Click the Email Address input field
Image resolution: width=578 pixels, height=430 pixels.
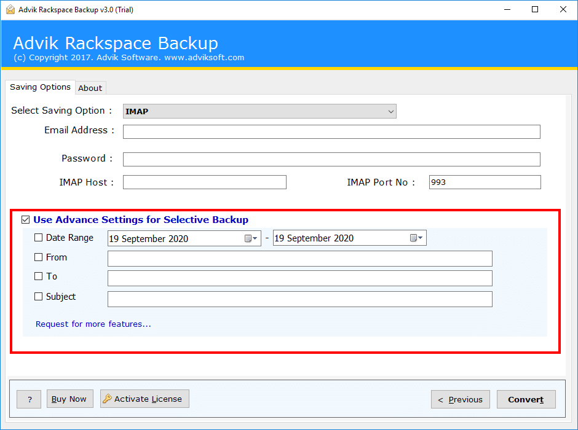331,132
